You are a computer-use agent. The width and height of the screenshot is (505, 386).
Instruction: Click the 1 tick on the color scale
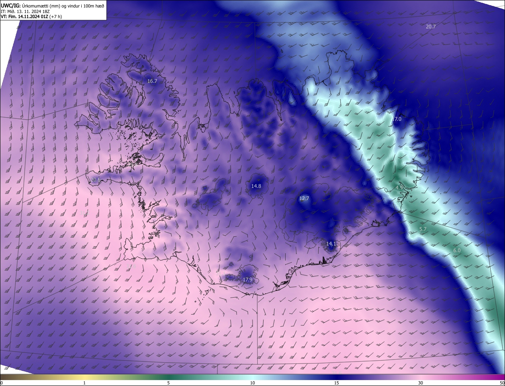85,383
